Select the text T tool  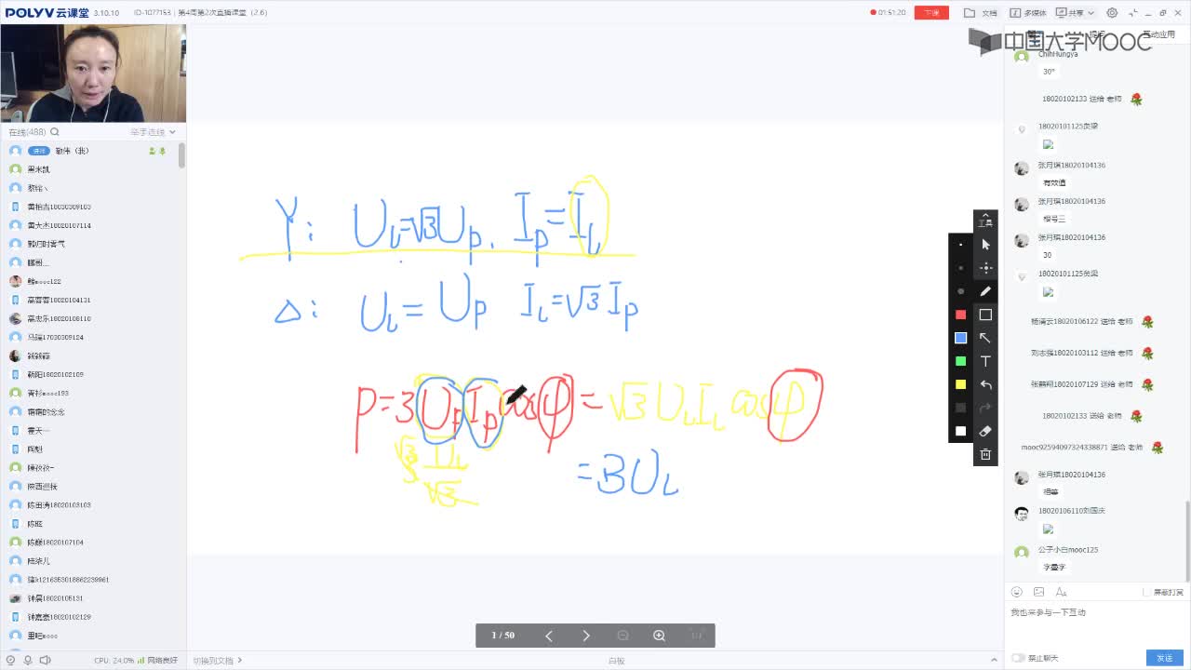(985, 361)
